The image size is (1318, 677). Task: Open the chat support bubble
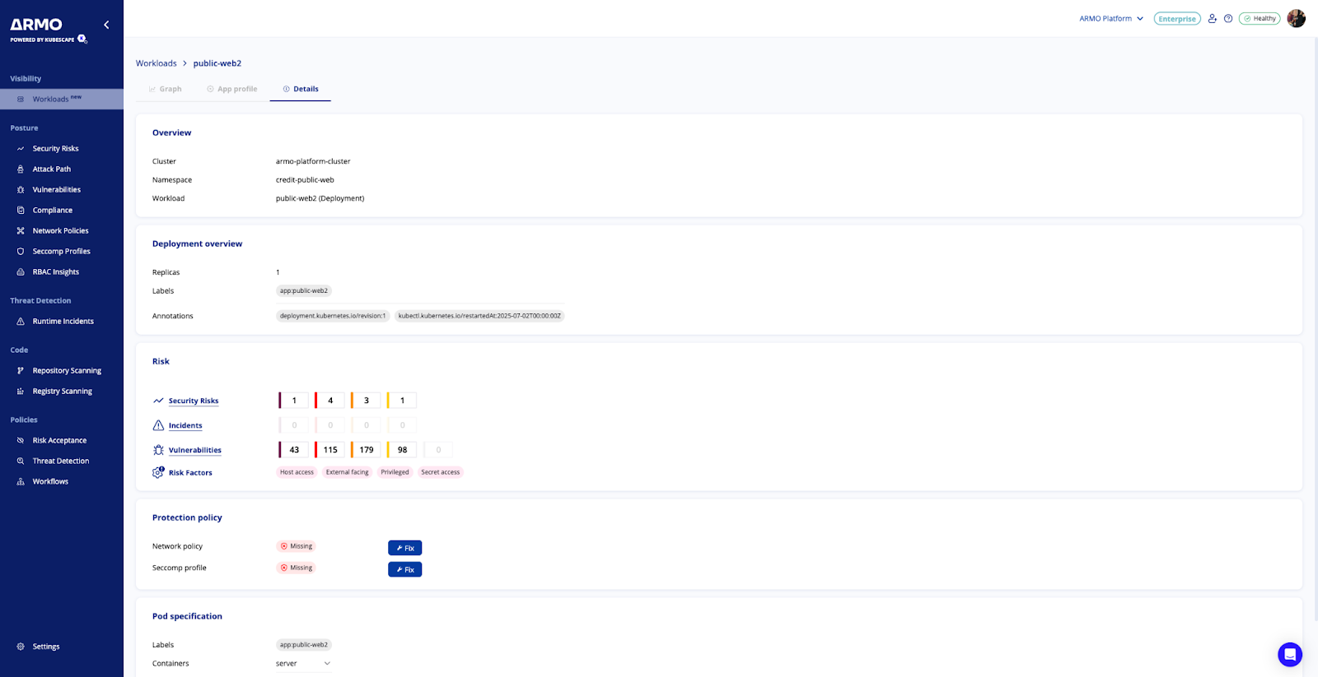[1290, 655]
